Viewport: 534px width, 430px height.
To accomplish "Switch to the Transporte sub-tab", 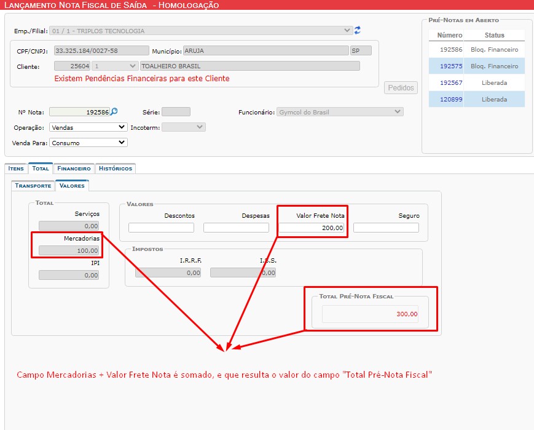I will [x=33, y=186].
